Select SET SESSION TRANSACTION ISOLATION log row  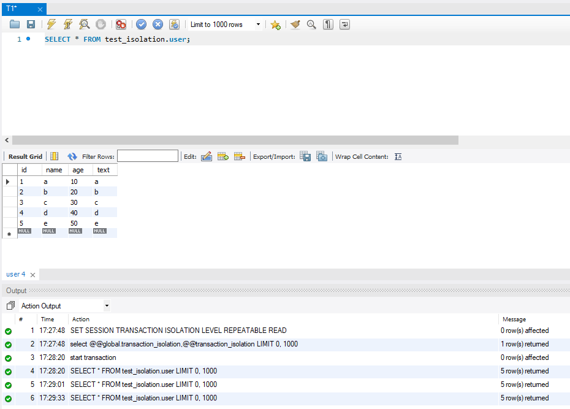[x=286, y=331]
